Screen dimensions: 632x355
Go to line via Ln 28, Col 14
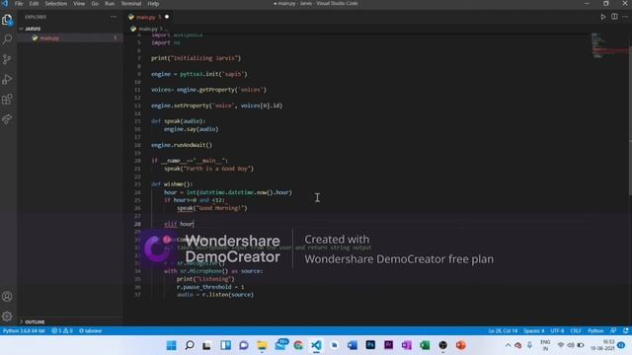coord(503,331)
